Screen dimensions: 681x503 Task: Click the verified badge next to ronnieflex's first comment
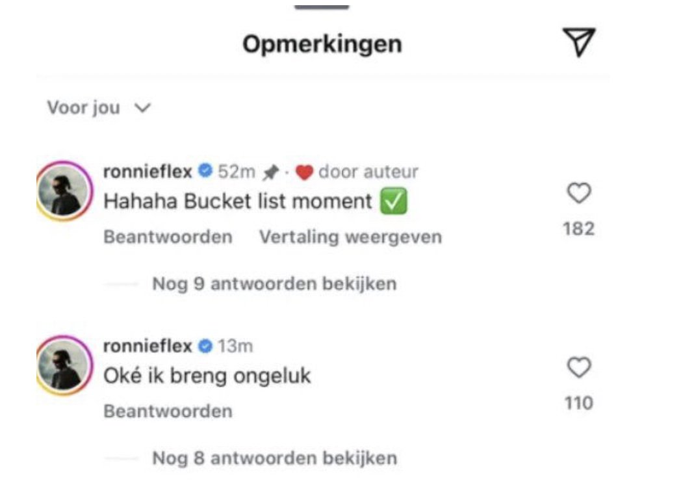pos(204,170)
